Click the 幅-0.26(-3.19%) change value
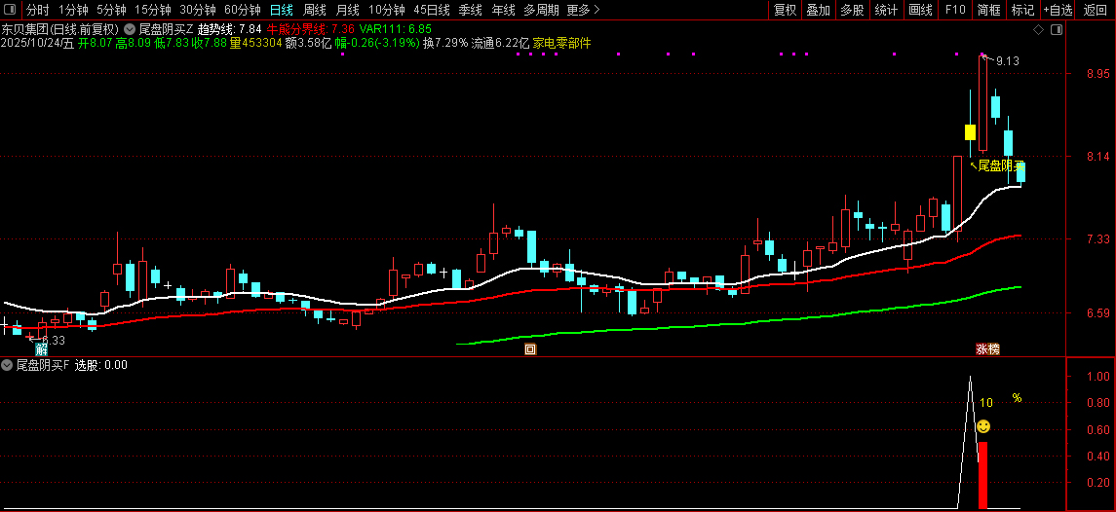Image resolution: width=1116 pixels, height=512 pixels. 377,44
